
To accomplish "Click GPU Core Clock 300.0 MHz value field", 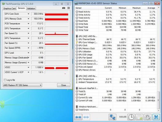I will click(x=38, y=14).
